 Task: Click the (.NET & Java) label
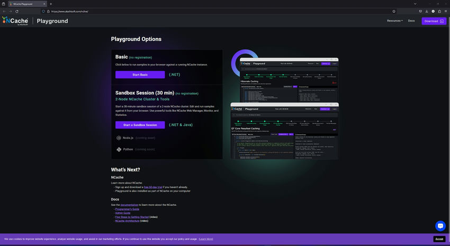[x=181, y=125]
